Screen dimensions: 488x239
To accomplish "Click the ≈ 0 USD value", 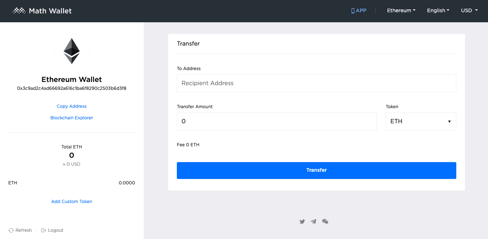I will 72,164.
